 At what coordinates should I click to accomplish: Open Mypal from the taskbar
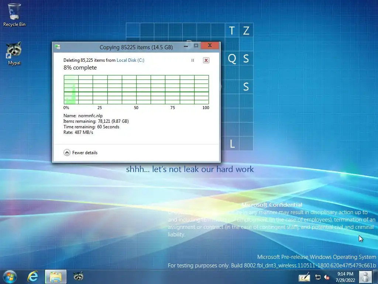click(x=78, y=276)
